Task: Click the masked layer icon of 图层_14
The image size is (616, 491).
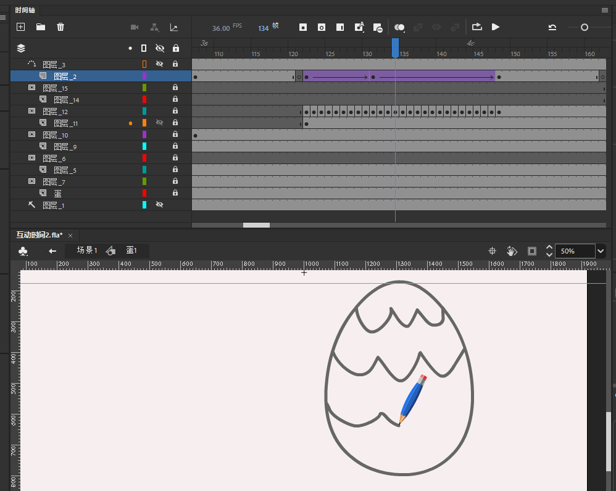Action: pos(43,99)
